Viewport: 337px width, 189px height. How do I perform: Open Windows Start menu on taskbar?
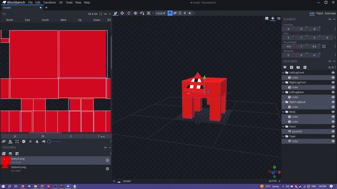(x=3, y=186)
